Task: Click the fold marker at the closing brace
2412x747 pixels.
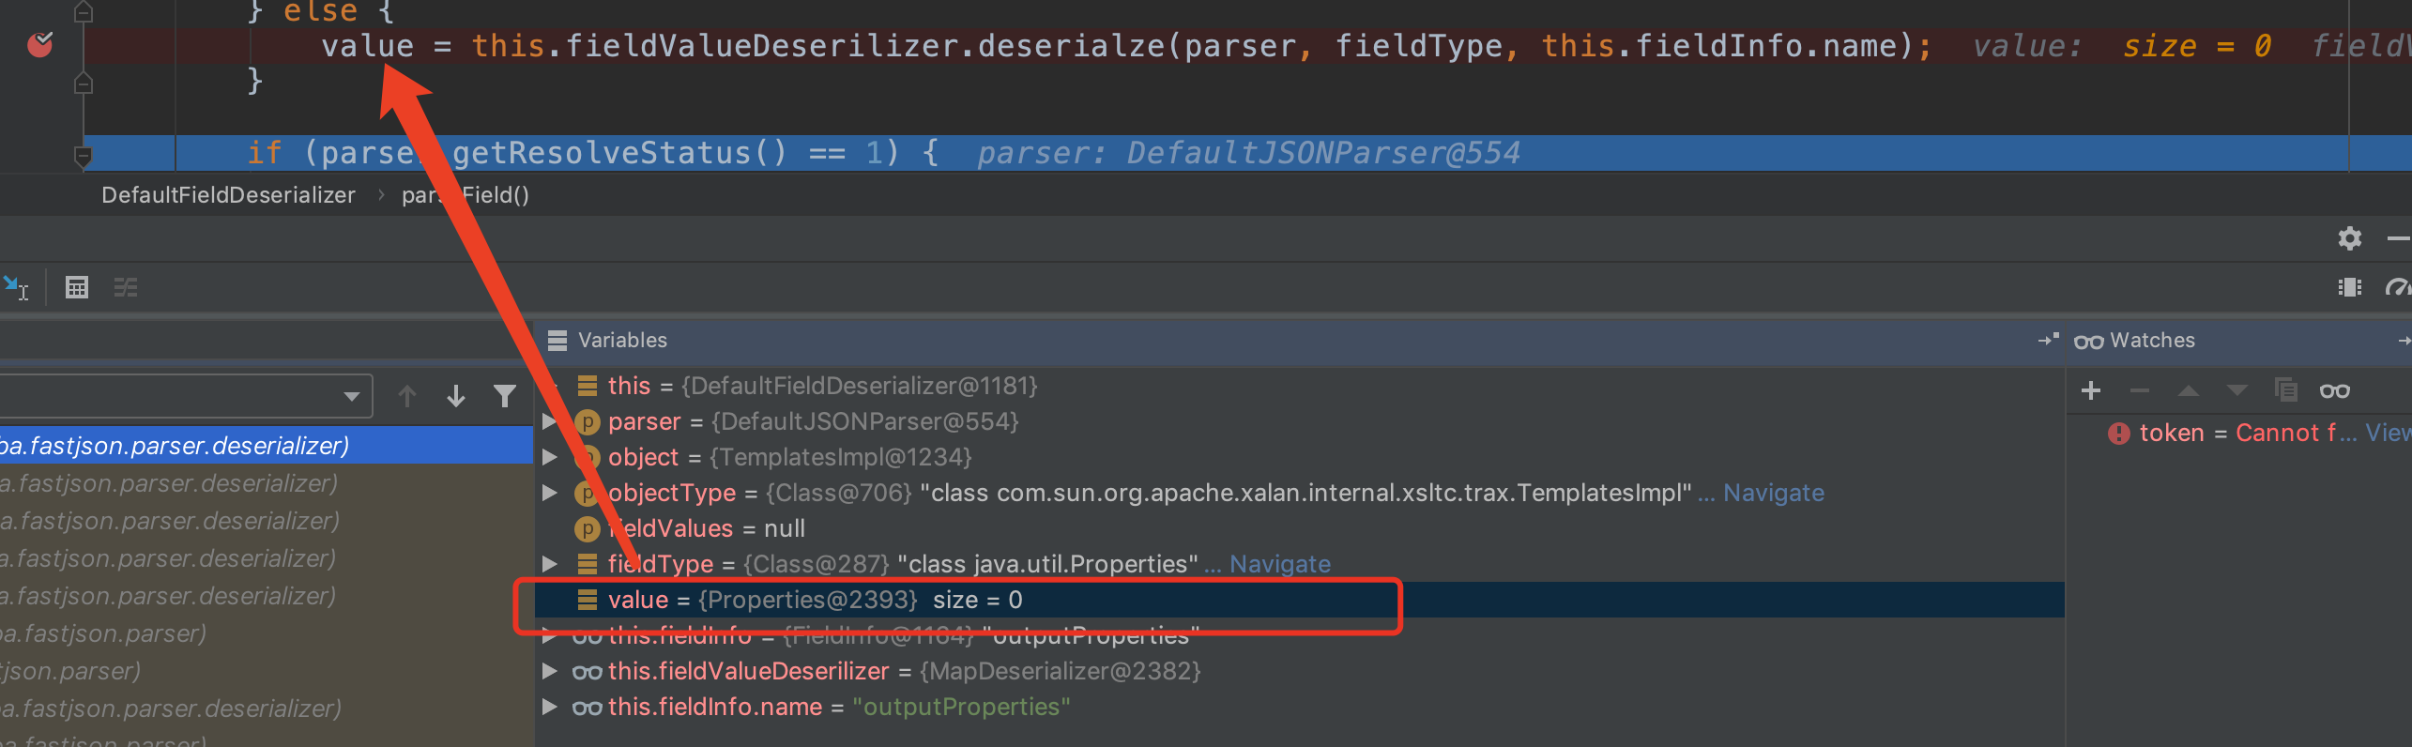Action: click(84, 83)
